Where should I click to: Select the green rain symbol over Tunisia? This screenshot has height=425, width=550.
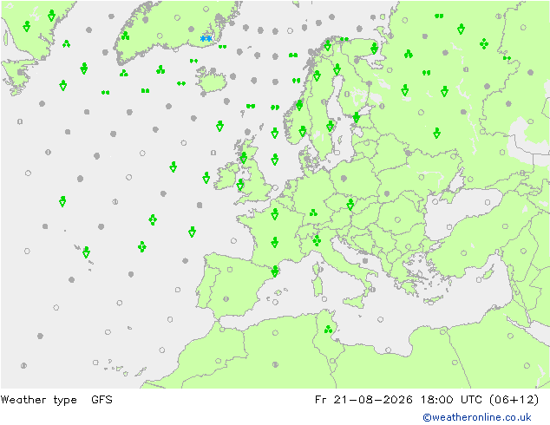(x=328, y=330)
